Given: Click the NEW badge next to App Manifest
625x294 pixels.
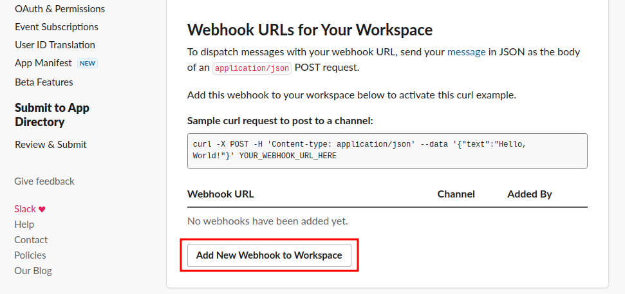Looking at the screenshot, I should pyautogui.click(x=88, y=63).
